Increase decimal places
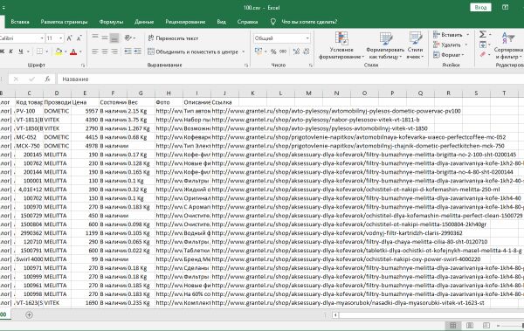This screenshot has height=331, width=524. (x=296, y=52)
